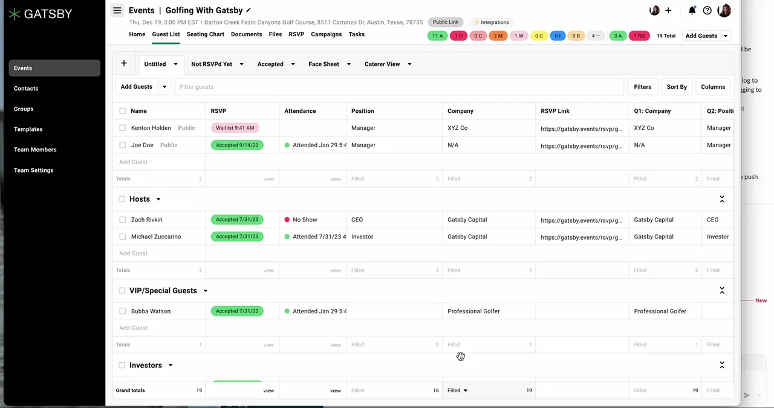Click the green attended dot for Joe Doe

[x=287, y=145]
